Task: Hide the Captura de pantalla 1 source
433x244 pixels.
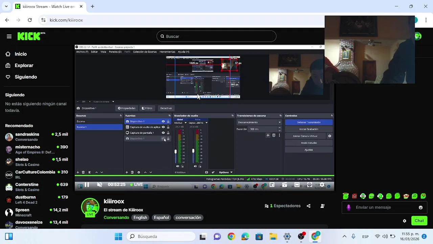Action: point(163,133)
